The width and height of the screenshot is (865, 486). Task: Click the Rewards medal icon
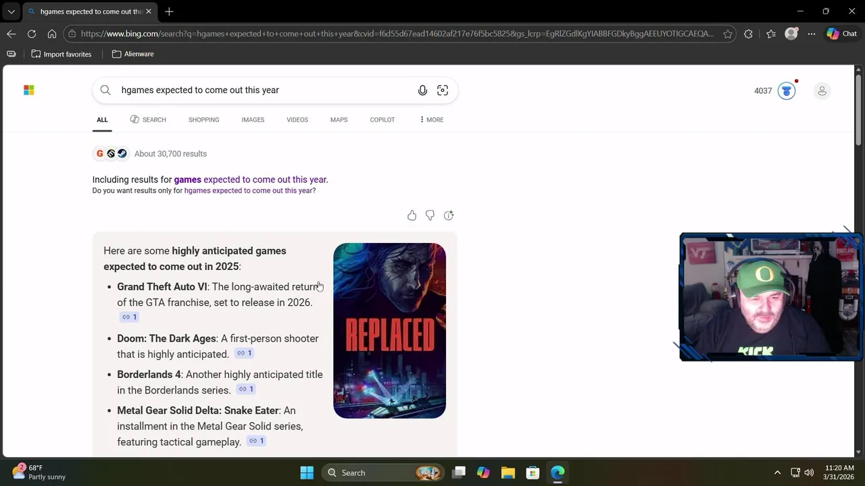tap(787, 90)
